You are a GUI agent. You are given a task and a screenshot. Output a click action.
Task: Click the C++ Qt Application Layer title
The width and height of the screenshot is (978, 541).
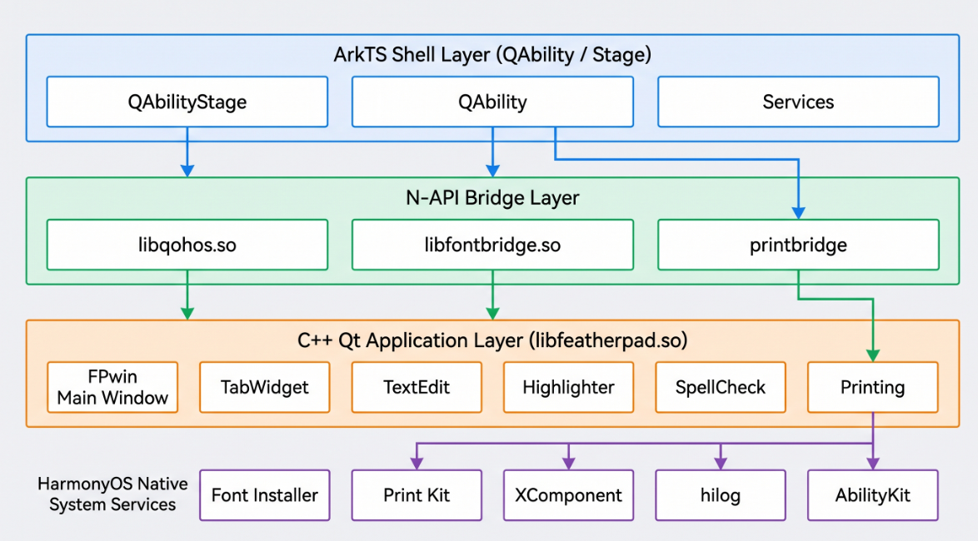point(492,340)
